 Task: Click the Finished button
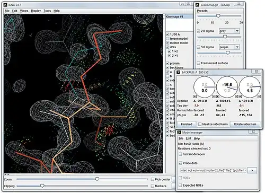187,124
